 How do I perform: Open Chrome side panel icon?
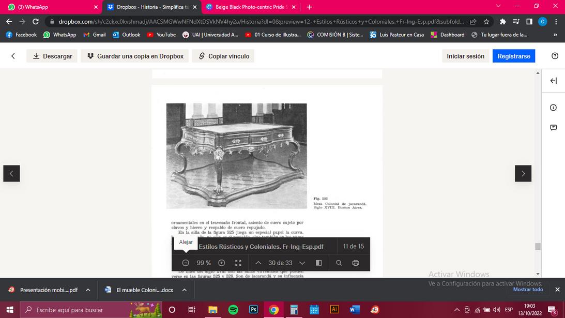click(x=529, y=22)
